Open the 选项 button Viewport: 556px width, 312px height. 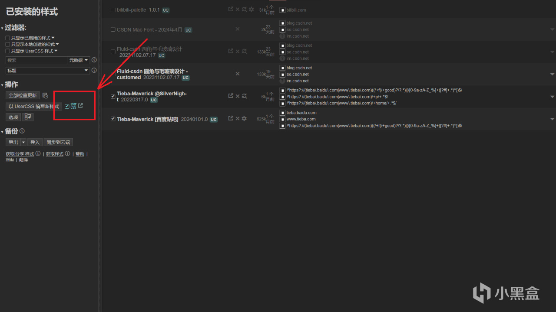pyautogui.click(x=13, y=117)
